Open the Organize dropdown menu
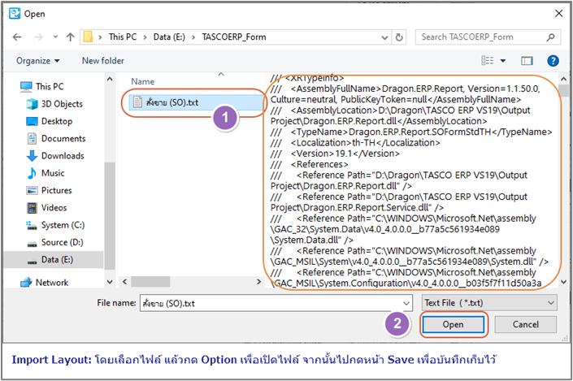Screen dimensions: 573x381 point(37,60)
